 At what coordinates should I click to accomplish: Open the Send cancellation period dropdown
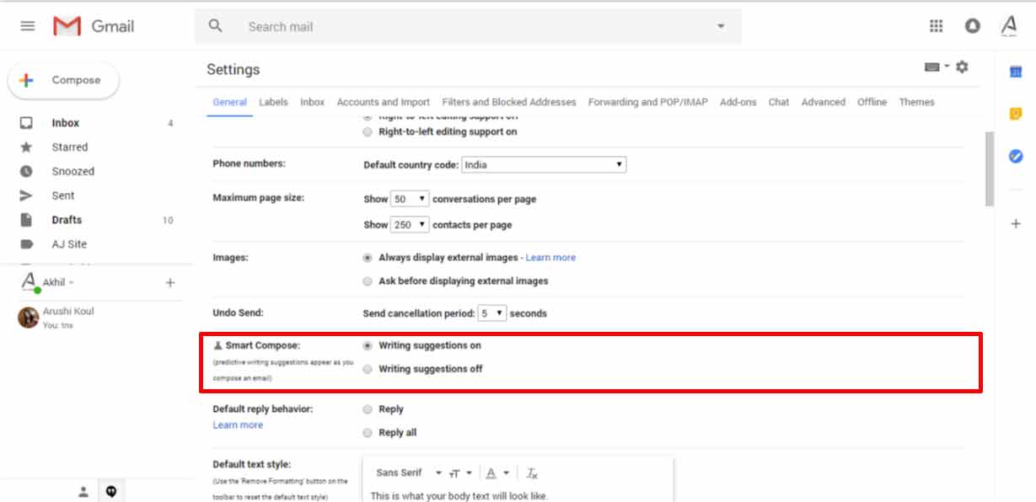(x=492, y=313)
